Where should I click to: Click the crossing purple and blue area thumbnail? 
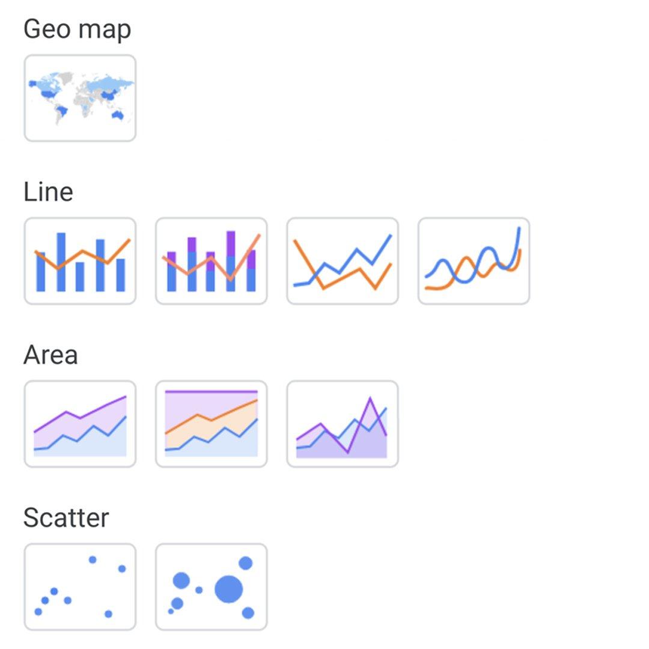[343, 424]
